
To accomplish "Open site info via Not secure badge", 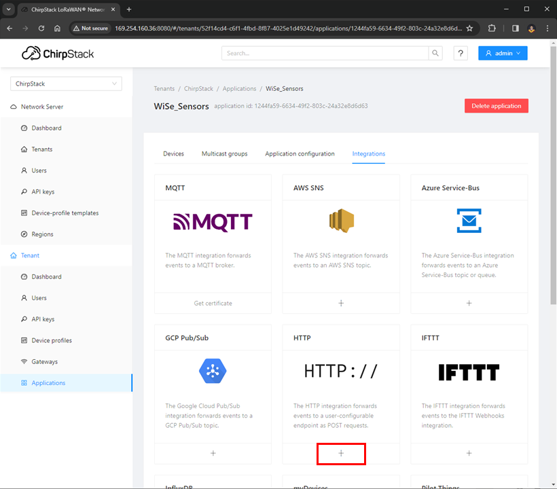I will [90, 28].
